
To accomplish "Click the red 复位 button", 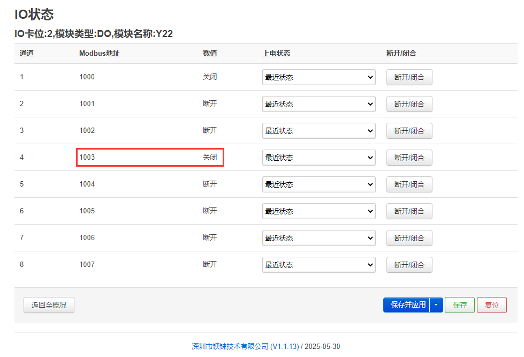I will click(491, 305).
